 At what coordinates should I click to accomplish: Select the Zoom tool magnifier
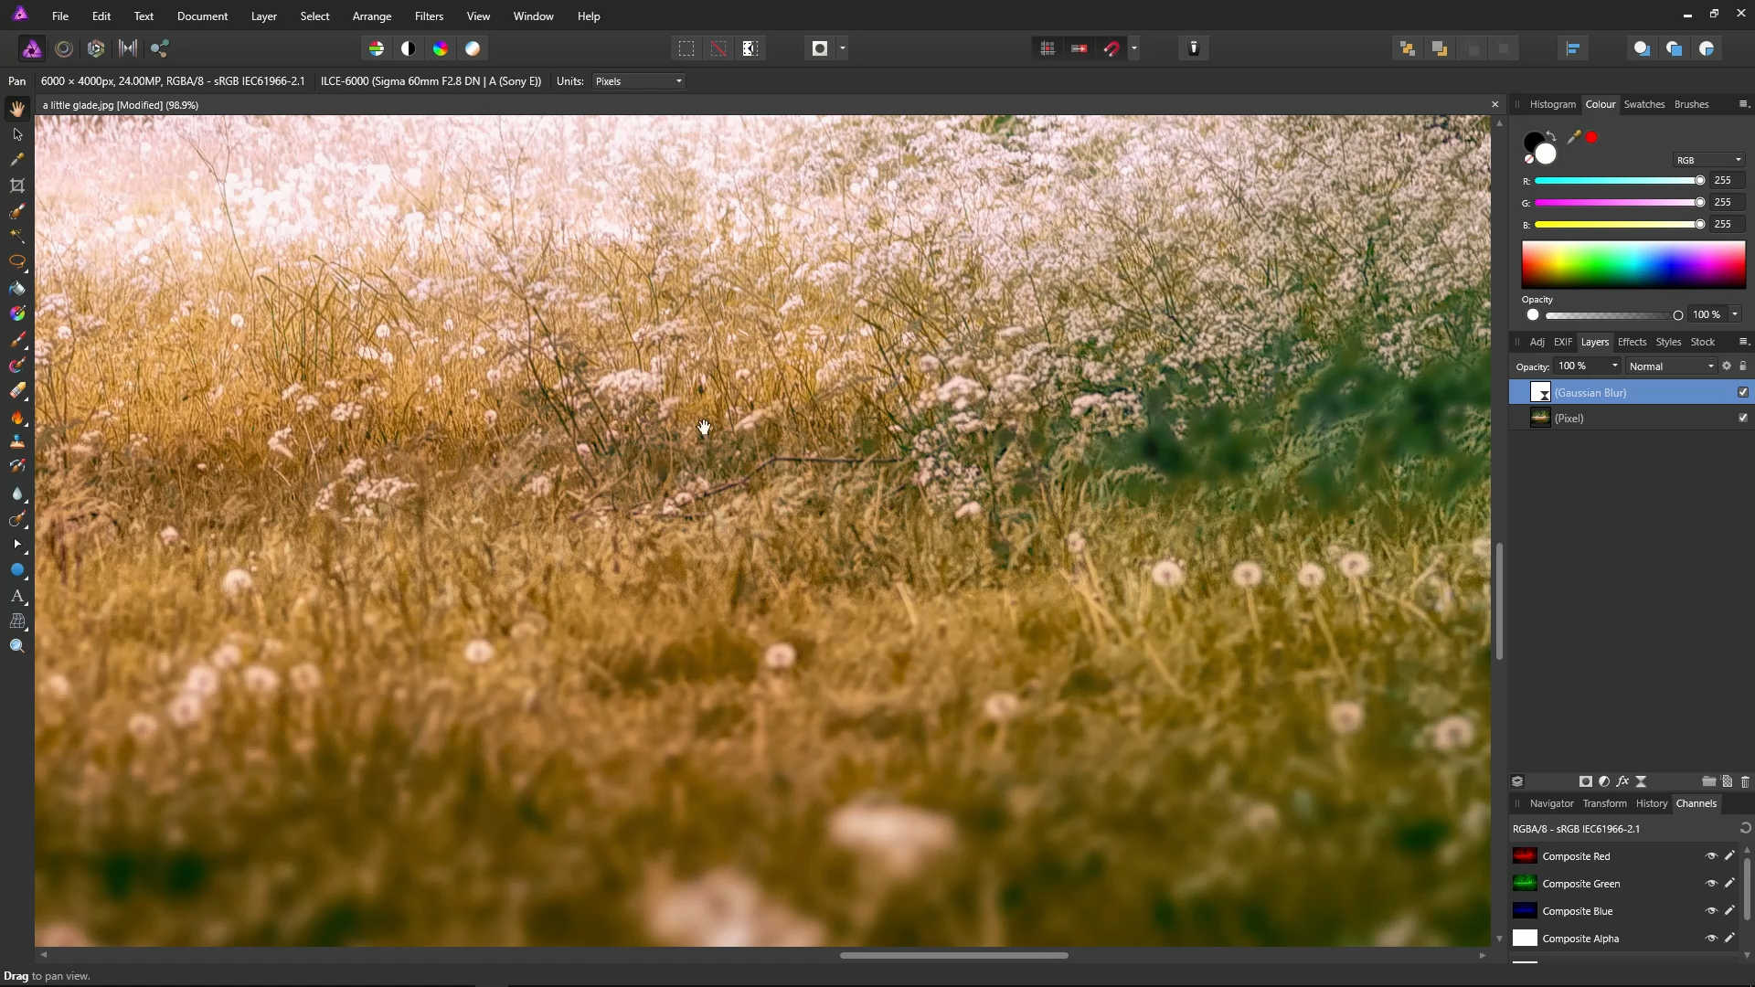[x=16, y=646]
